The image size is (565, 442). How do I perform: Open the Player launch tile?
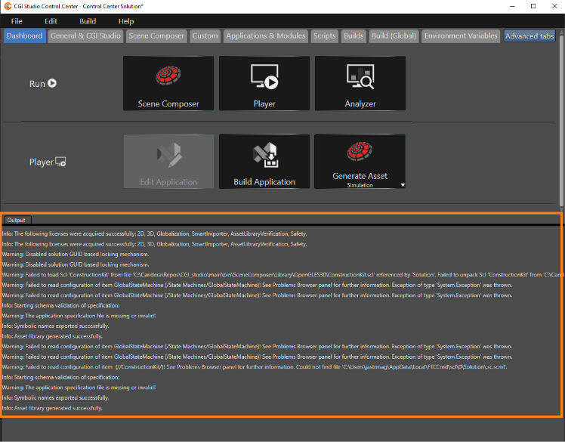[x=264, y=83]
